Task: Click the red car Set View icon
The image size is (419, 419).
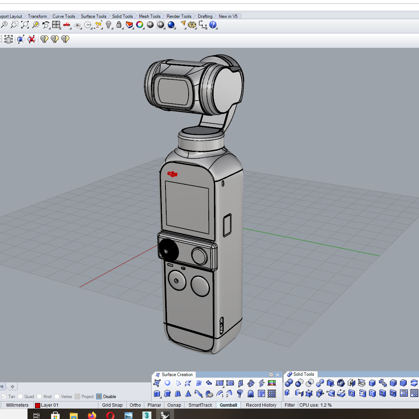Action: coord(67,25)
